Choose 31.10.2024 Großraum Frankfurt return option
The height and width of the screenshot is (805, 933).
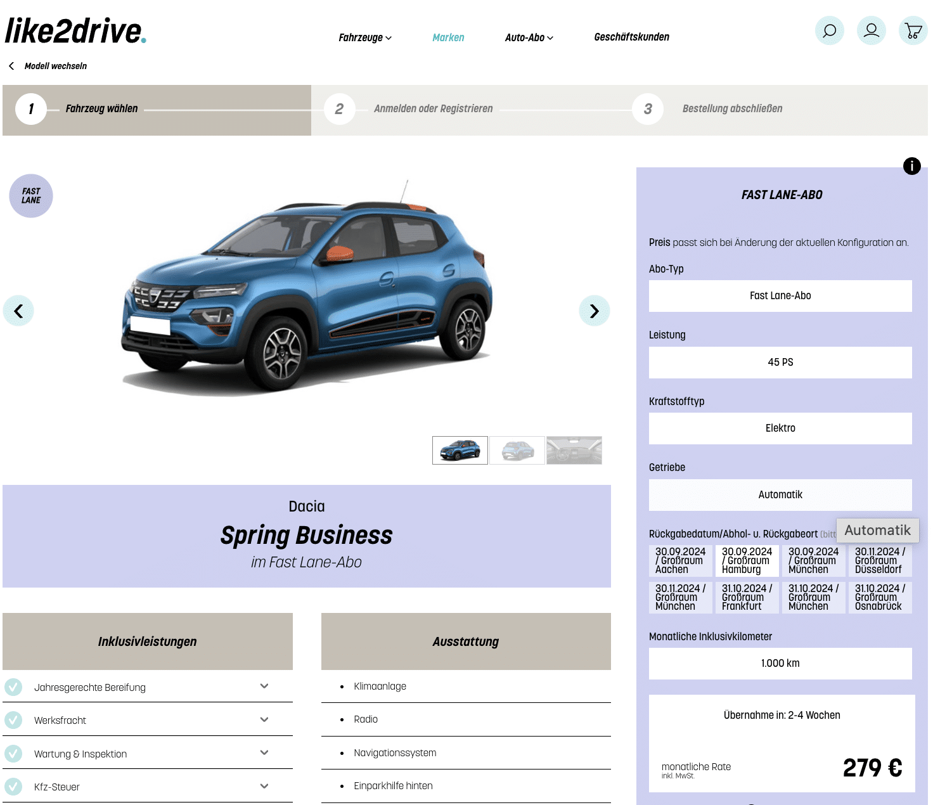click(x=747, y=598)
